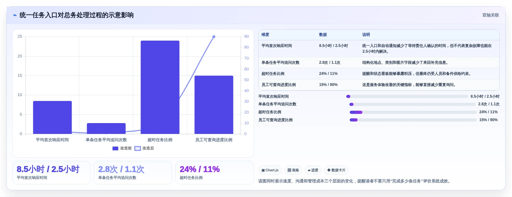Click 员工可查询进度比例 table row label

coord(279,85)
